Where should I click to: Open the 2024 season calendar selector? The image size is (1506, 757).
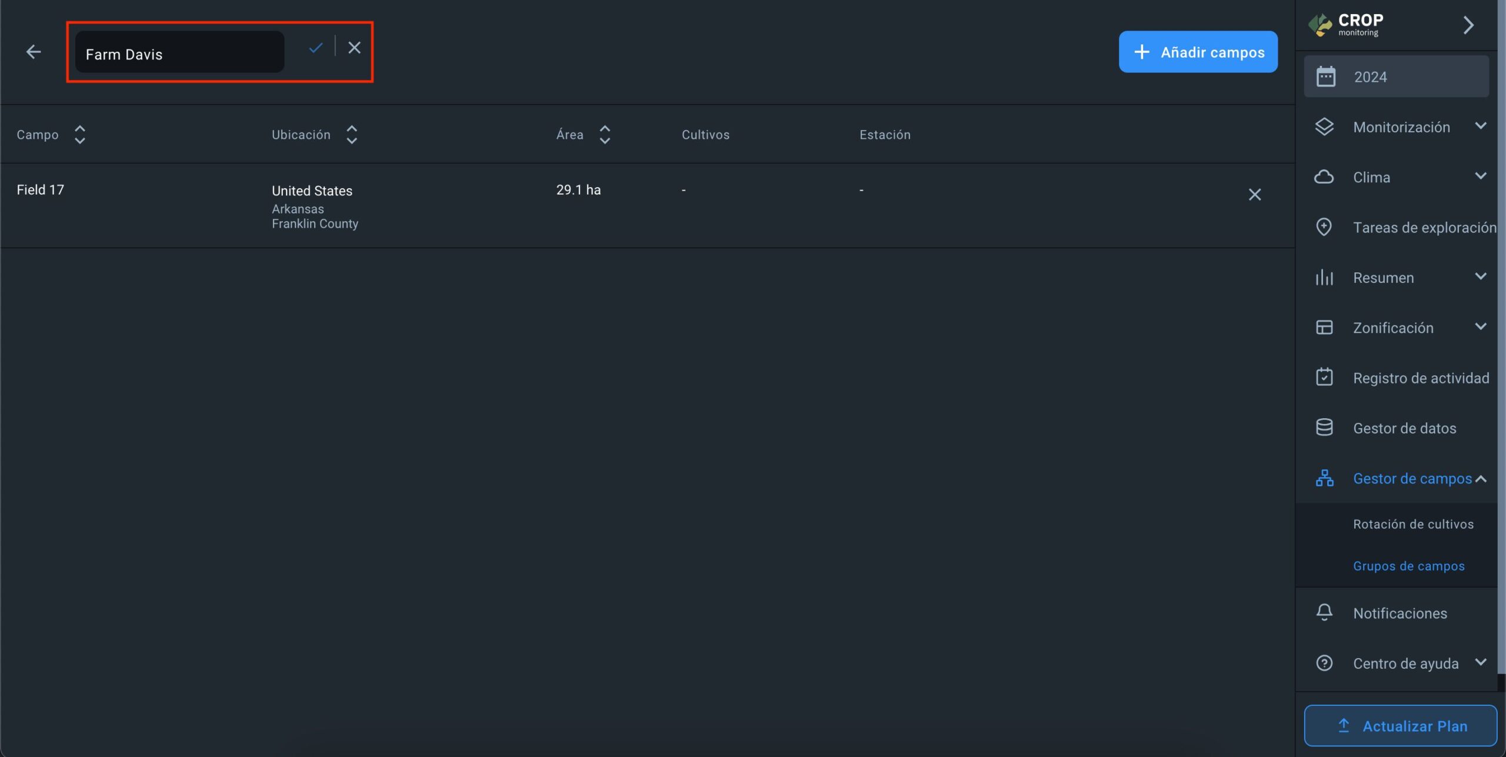(x=1396, y=77)
